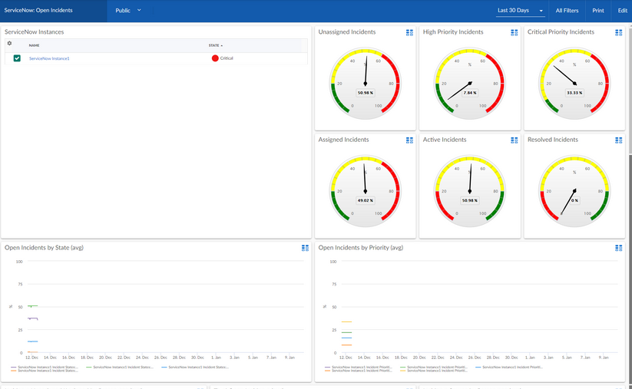
Task: Click the 50.98 % value on Active Incidents gauge
Action: click(x=469, y=200)
